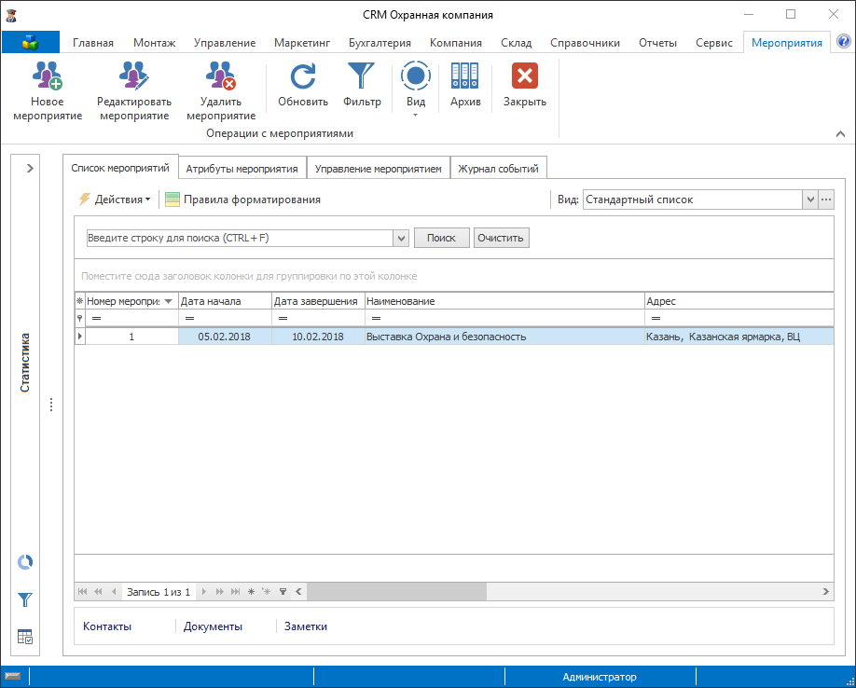The image size is (856, 688).
Task: Click the ellipsis button beside Вид
Action: pyautogui.click(x=826, y=200)
